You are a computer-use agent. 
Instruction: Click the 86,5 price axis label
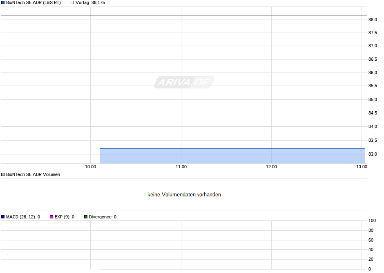[373, 59]
